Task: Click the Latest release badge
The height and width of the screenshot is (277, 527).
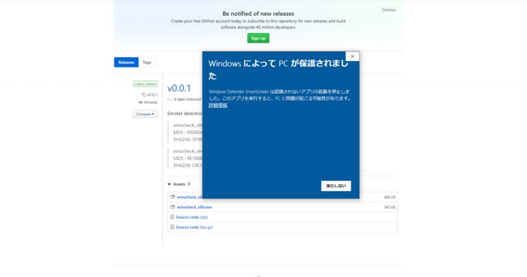Action: [x=145, y=84]
